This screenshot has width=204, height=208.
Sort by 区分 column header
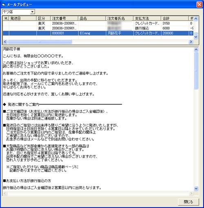[x=43, y=18]
